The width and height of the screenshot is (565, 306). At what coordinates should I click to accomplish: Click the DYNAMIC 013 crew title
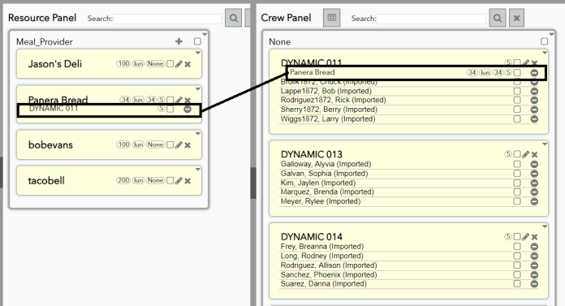coord(312,154)
